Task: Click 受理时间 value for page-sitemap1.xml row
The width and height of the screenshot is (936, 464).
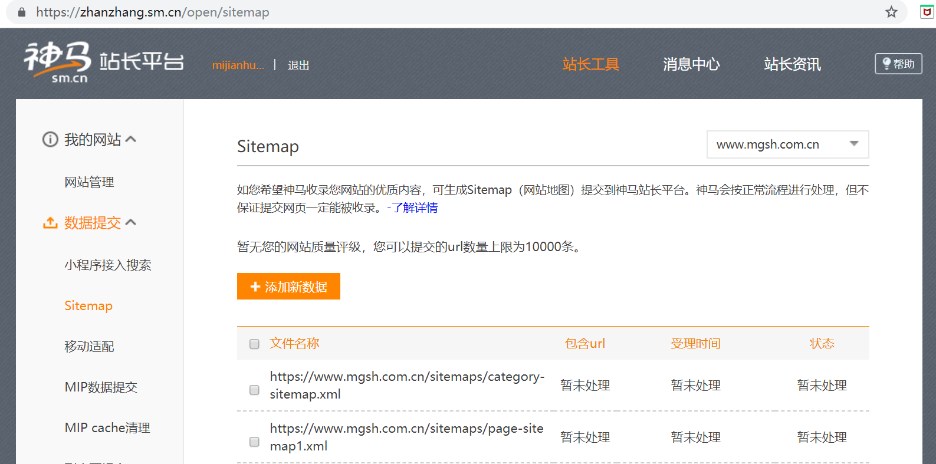Action: 695,437
